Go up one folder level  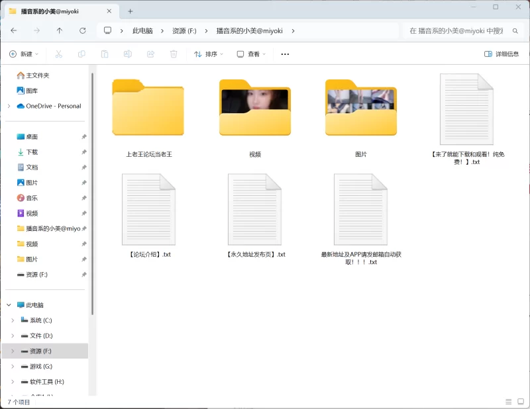(x=60, y=30)
